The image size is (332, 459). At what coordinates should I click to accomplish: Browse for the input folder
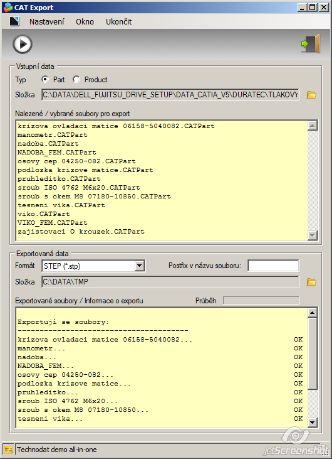coord(311,95)
